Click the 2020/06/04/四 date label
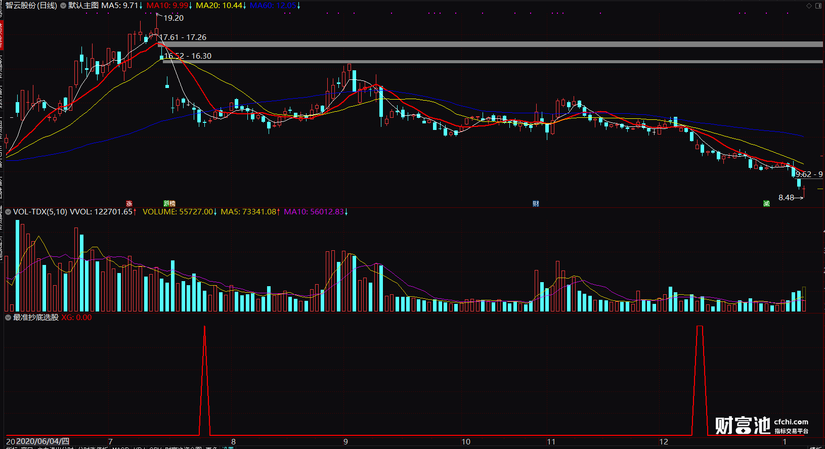This screenshot has height=449, width=825. tap(42, 441)
